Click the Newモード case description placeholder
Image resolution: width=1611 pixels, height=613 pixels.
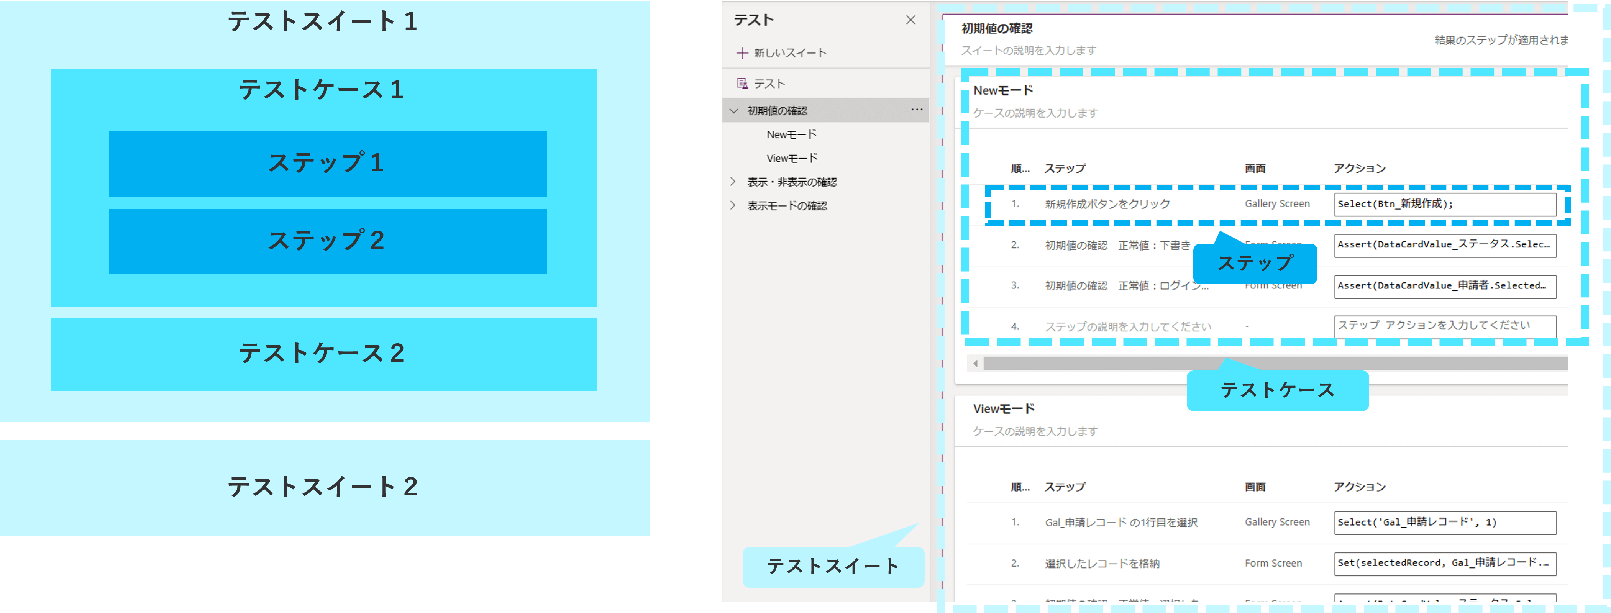(1035, 113)
